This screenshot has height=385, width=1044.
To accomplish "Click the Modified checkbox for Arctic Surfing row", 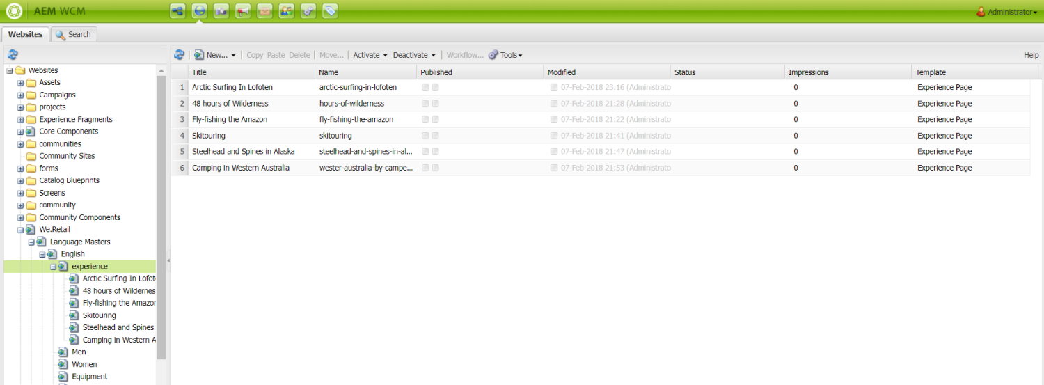I will [x=554, y=87].
